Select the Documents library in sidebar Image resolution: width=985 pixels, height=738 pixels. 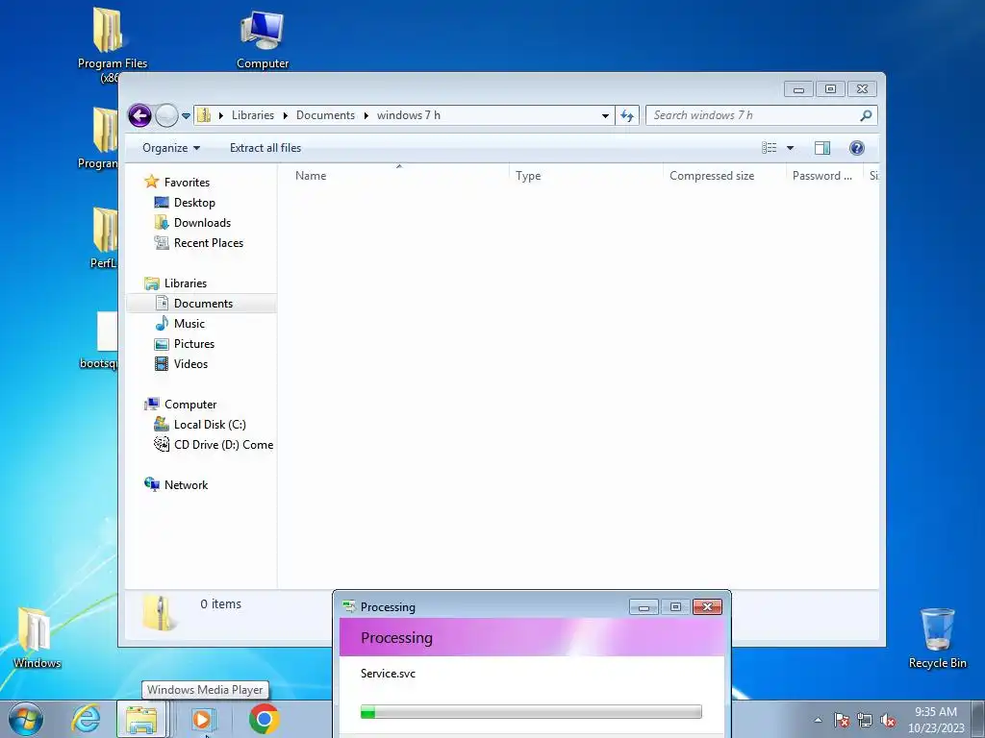202,304
